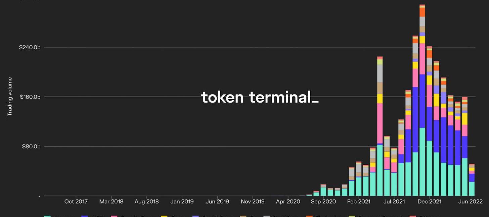Viewport: 489px width, 217px height.
Task: Select the gray legend swatch
Action: [267, 216]
